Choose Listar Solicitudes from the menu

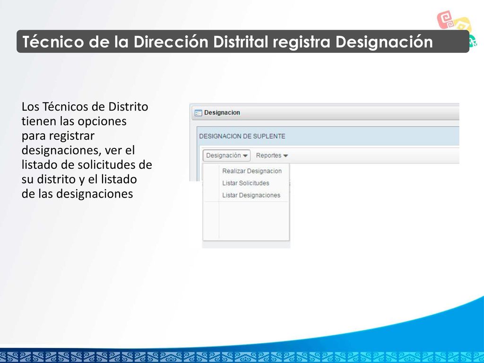[246, 183]
